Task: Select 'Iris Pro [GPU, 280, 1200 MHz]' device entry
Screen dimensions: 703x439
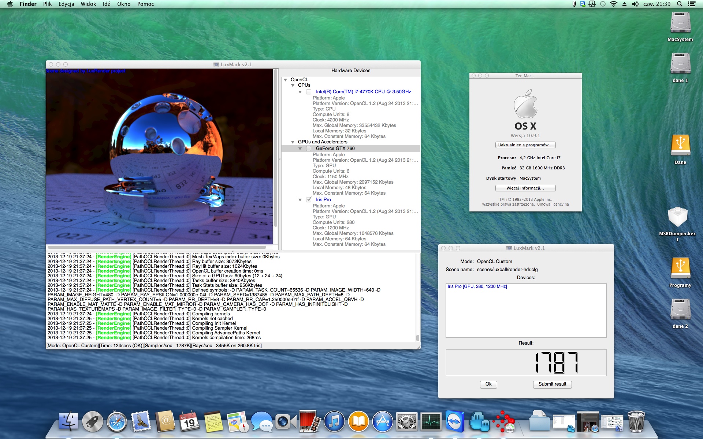Action: [477, 286]
